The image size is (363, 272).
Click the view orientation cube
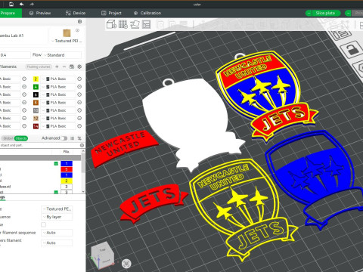(x=103, y=255)
